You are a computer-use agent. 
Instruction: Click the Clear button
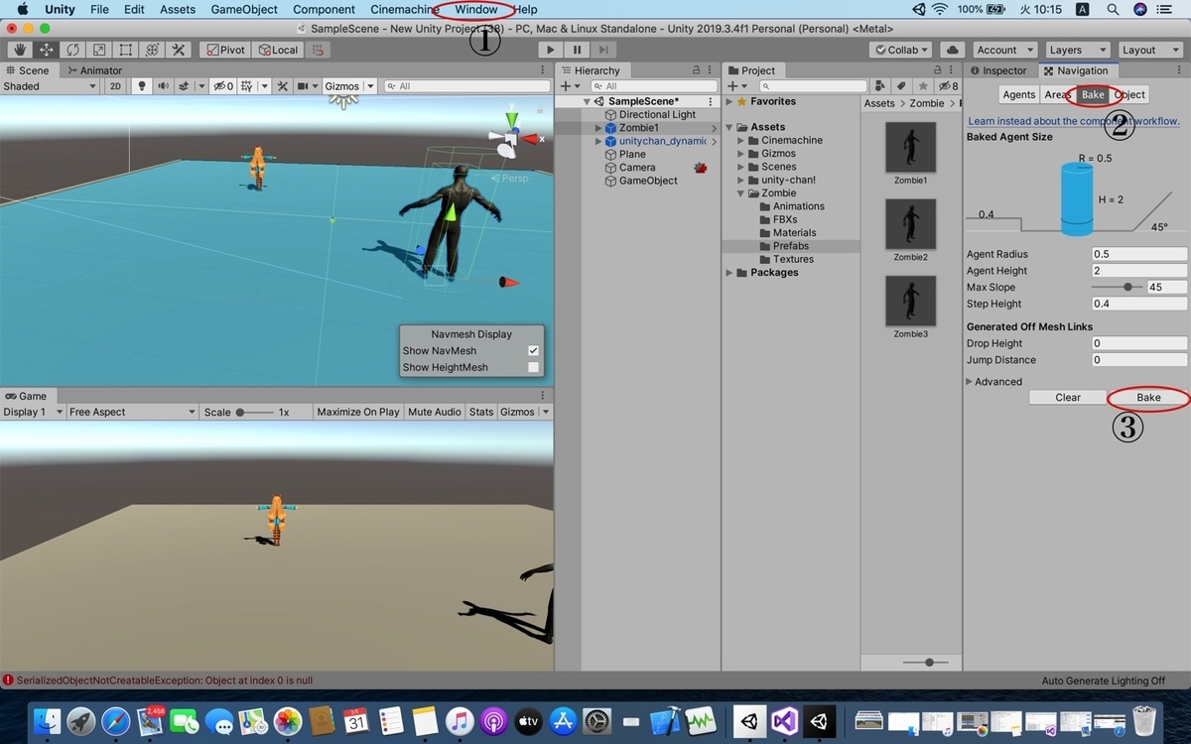tap(1068, 397)
